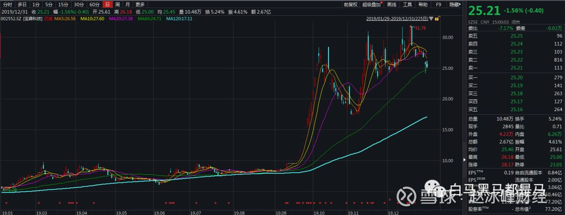Image resolution: width=565 pixels, height=215 pixels.
Task: Click the 跌停 limit-down price 23.05
Action: (x=556, y=165)
